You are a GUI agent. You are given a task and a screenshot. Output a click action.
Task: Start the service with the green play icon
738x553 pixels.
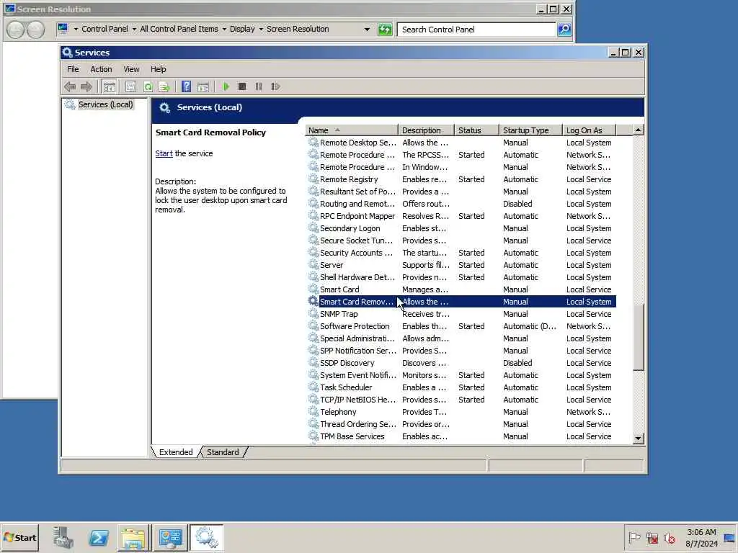(226, 86)
